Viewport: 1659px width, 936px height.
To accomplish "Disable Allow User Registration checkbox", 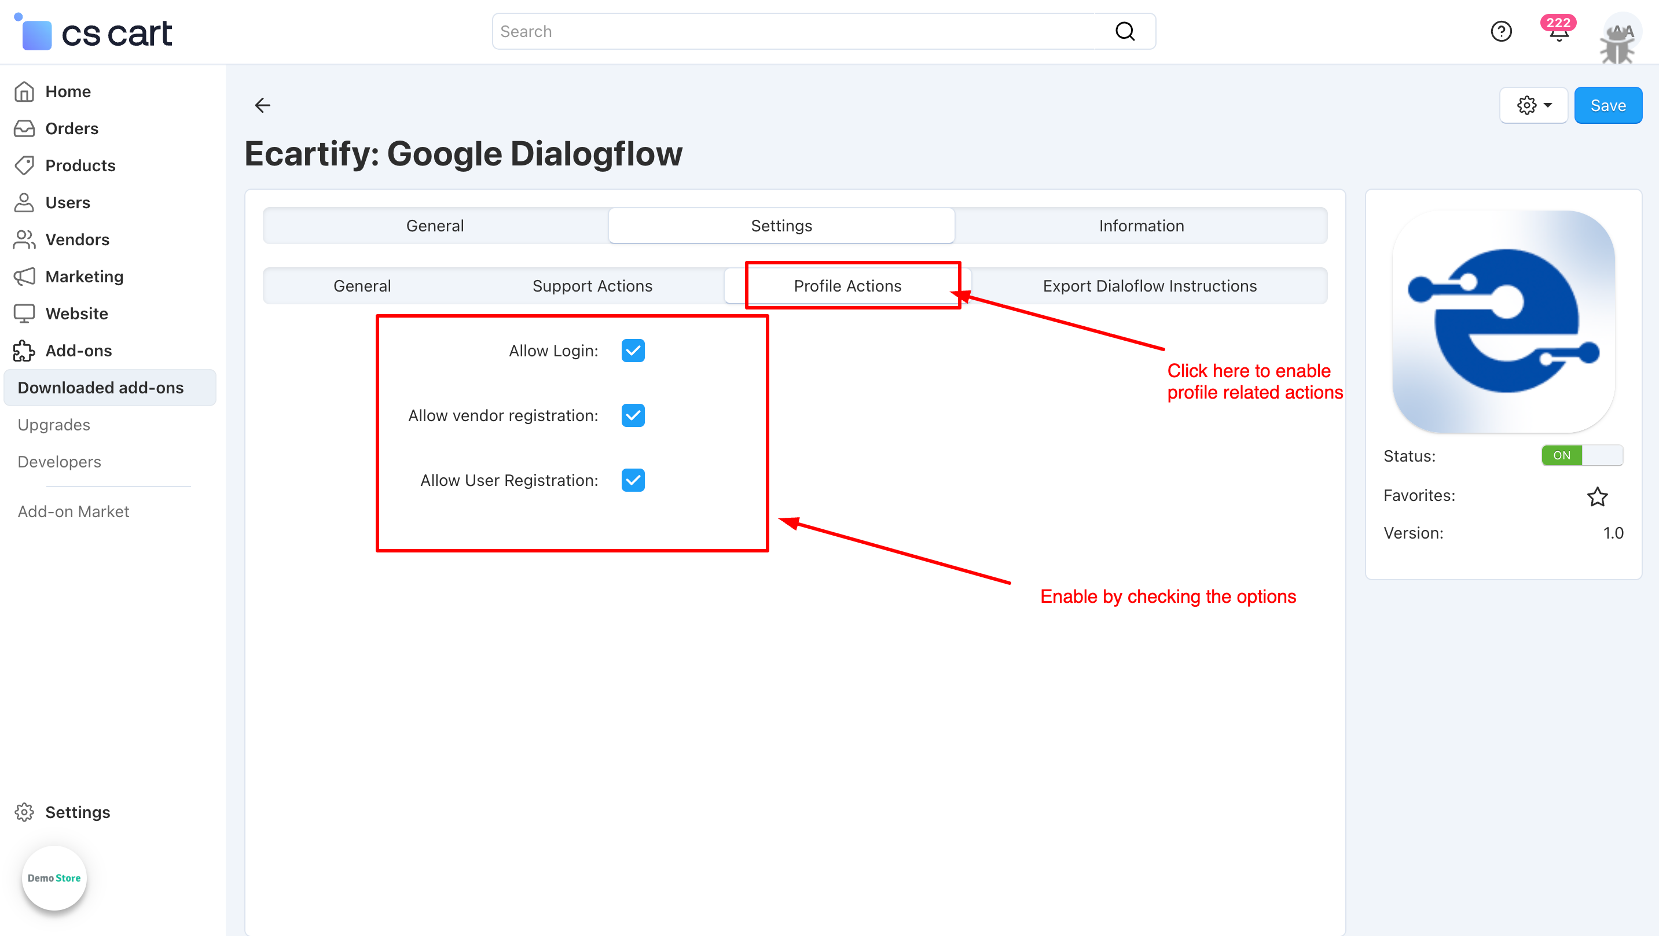I will [x=633, y=480].
